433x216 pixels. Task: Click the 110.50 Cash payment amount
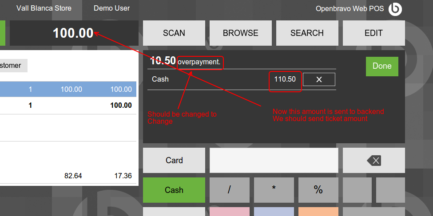pyautogui.click(x=285, y=79)
